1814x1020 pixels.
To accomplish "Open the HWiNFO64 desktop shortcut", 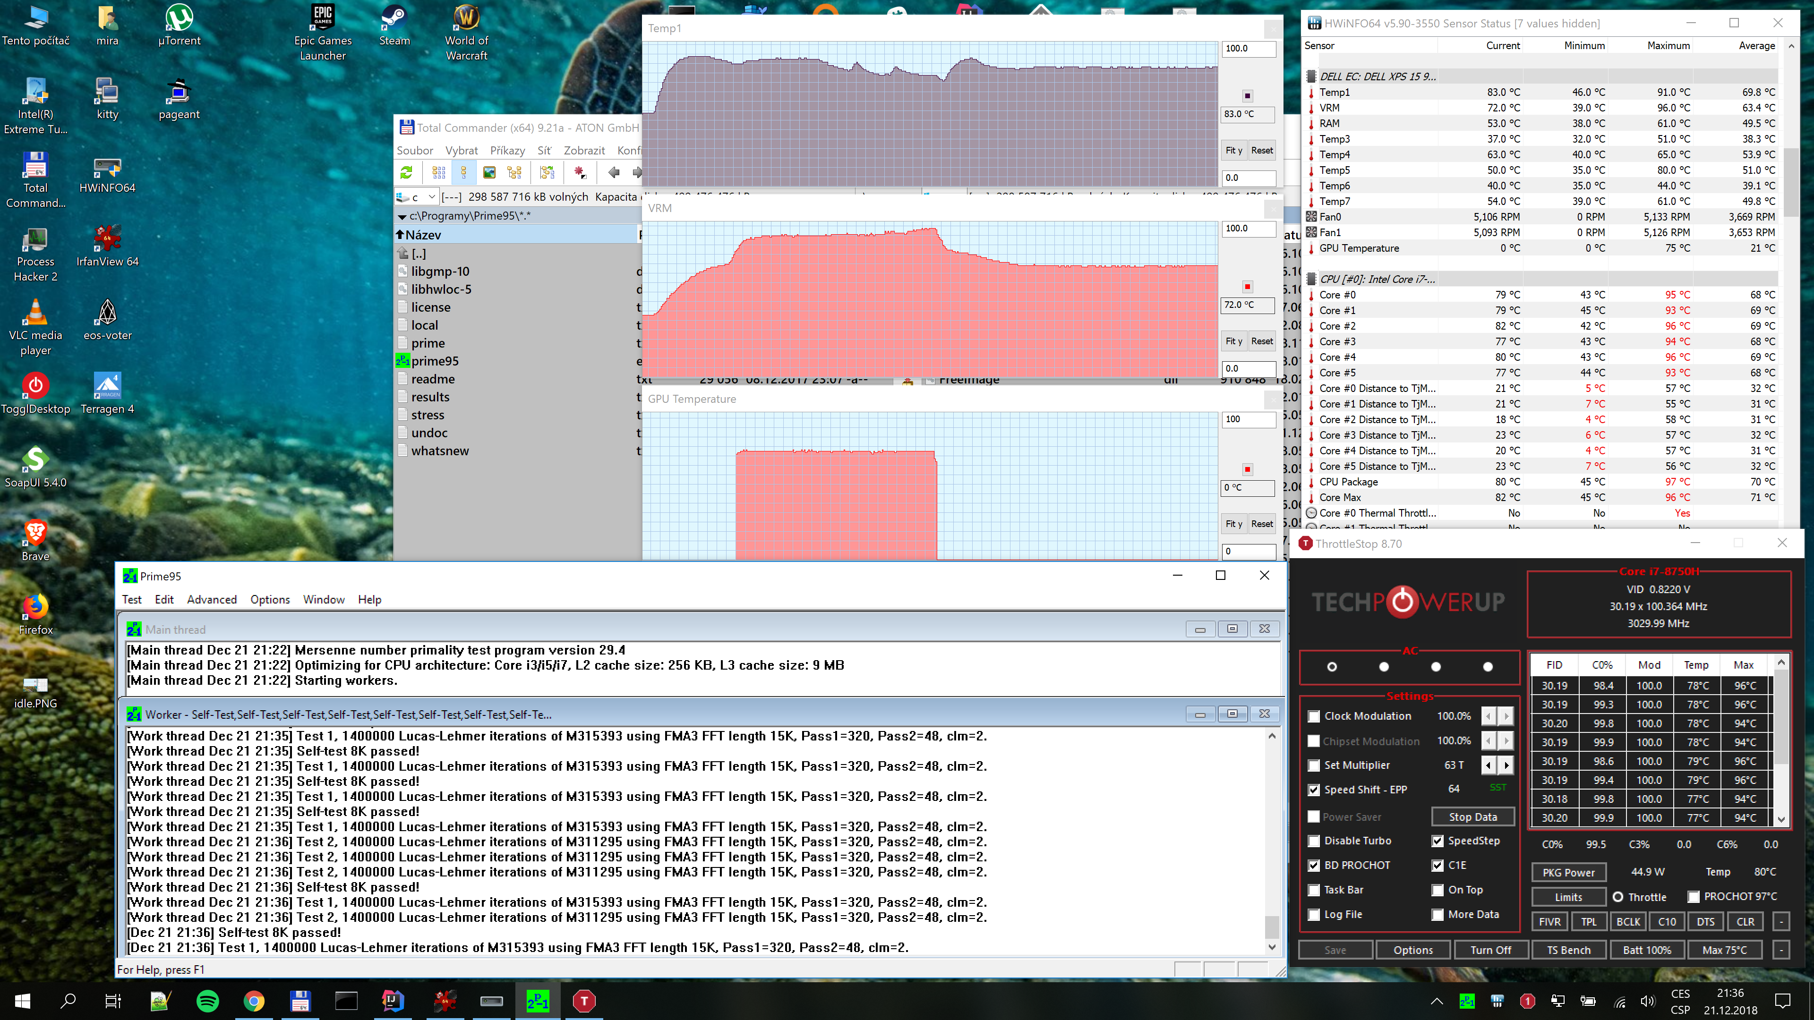I will (107, 174).
